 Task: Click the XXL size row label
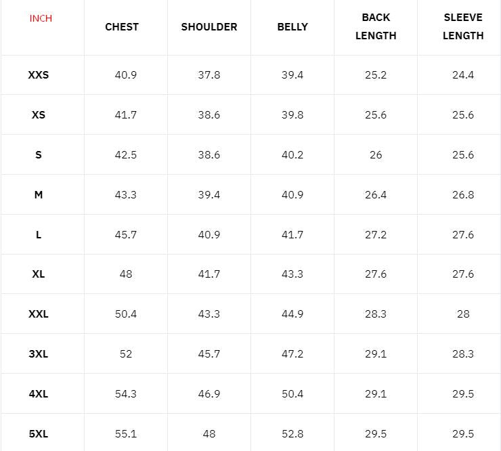coord(39,314)
